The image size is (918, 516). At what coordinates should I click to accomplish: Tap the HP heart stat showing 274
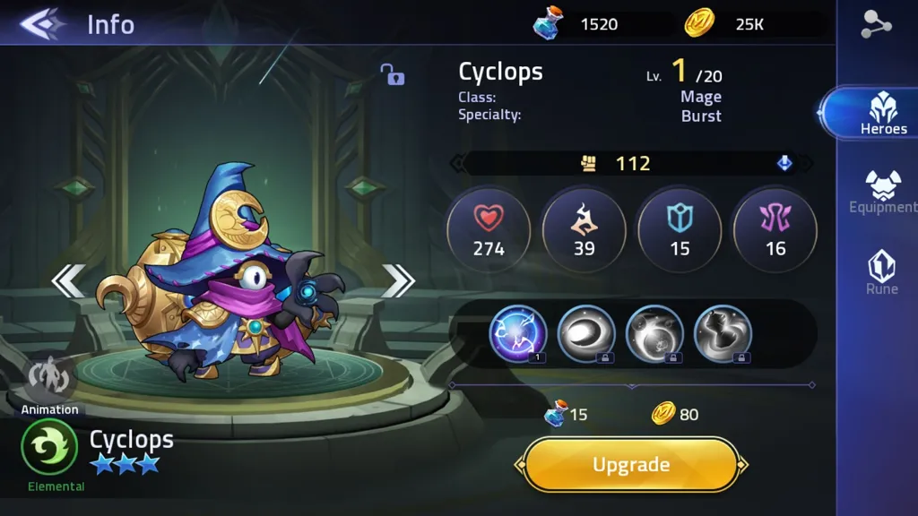489,230
